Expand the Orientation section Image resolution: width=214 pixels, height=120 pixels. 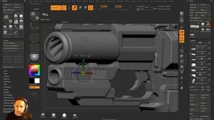pyautogui.click(x=7, y=87)
